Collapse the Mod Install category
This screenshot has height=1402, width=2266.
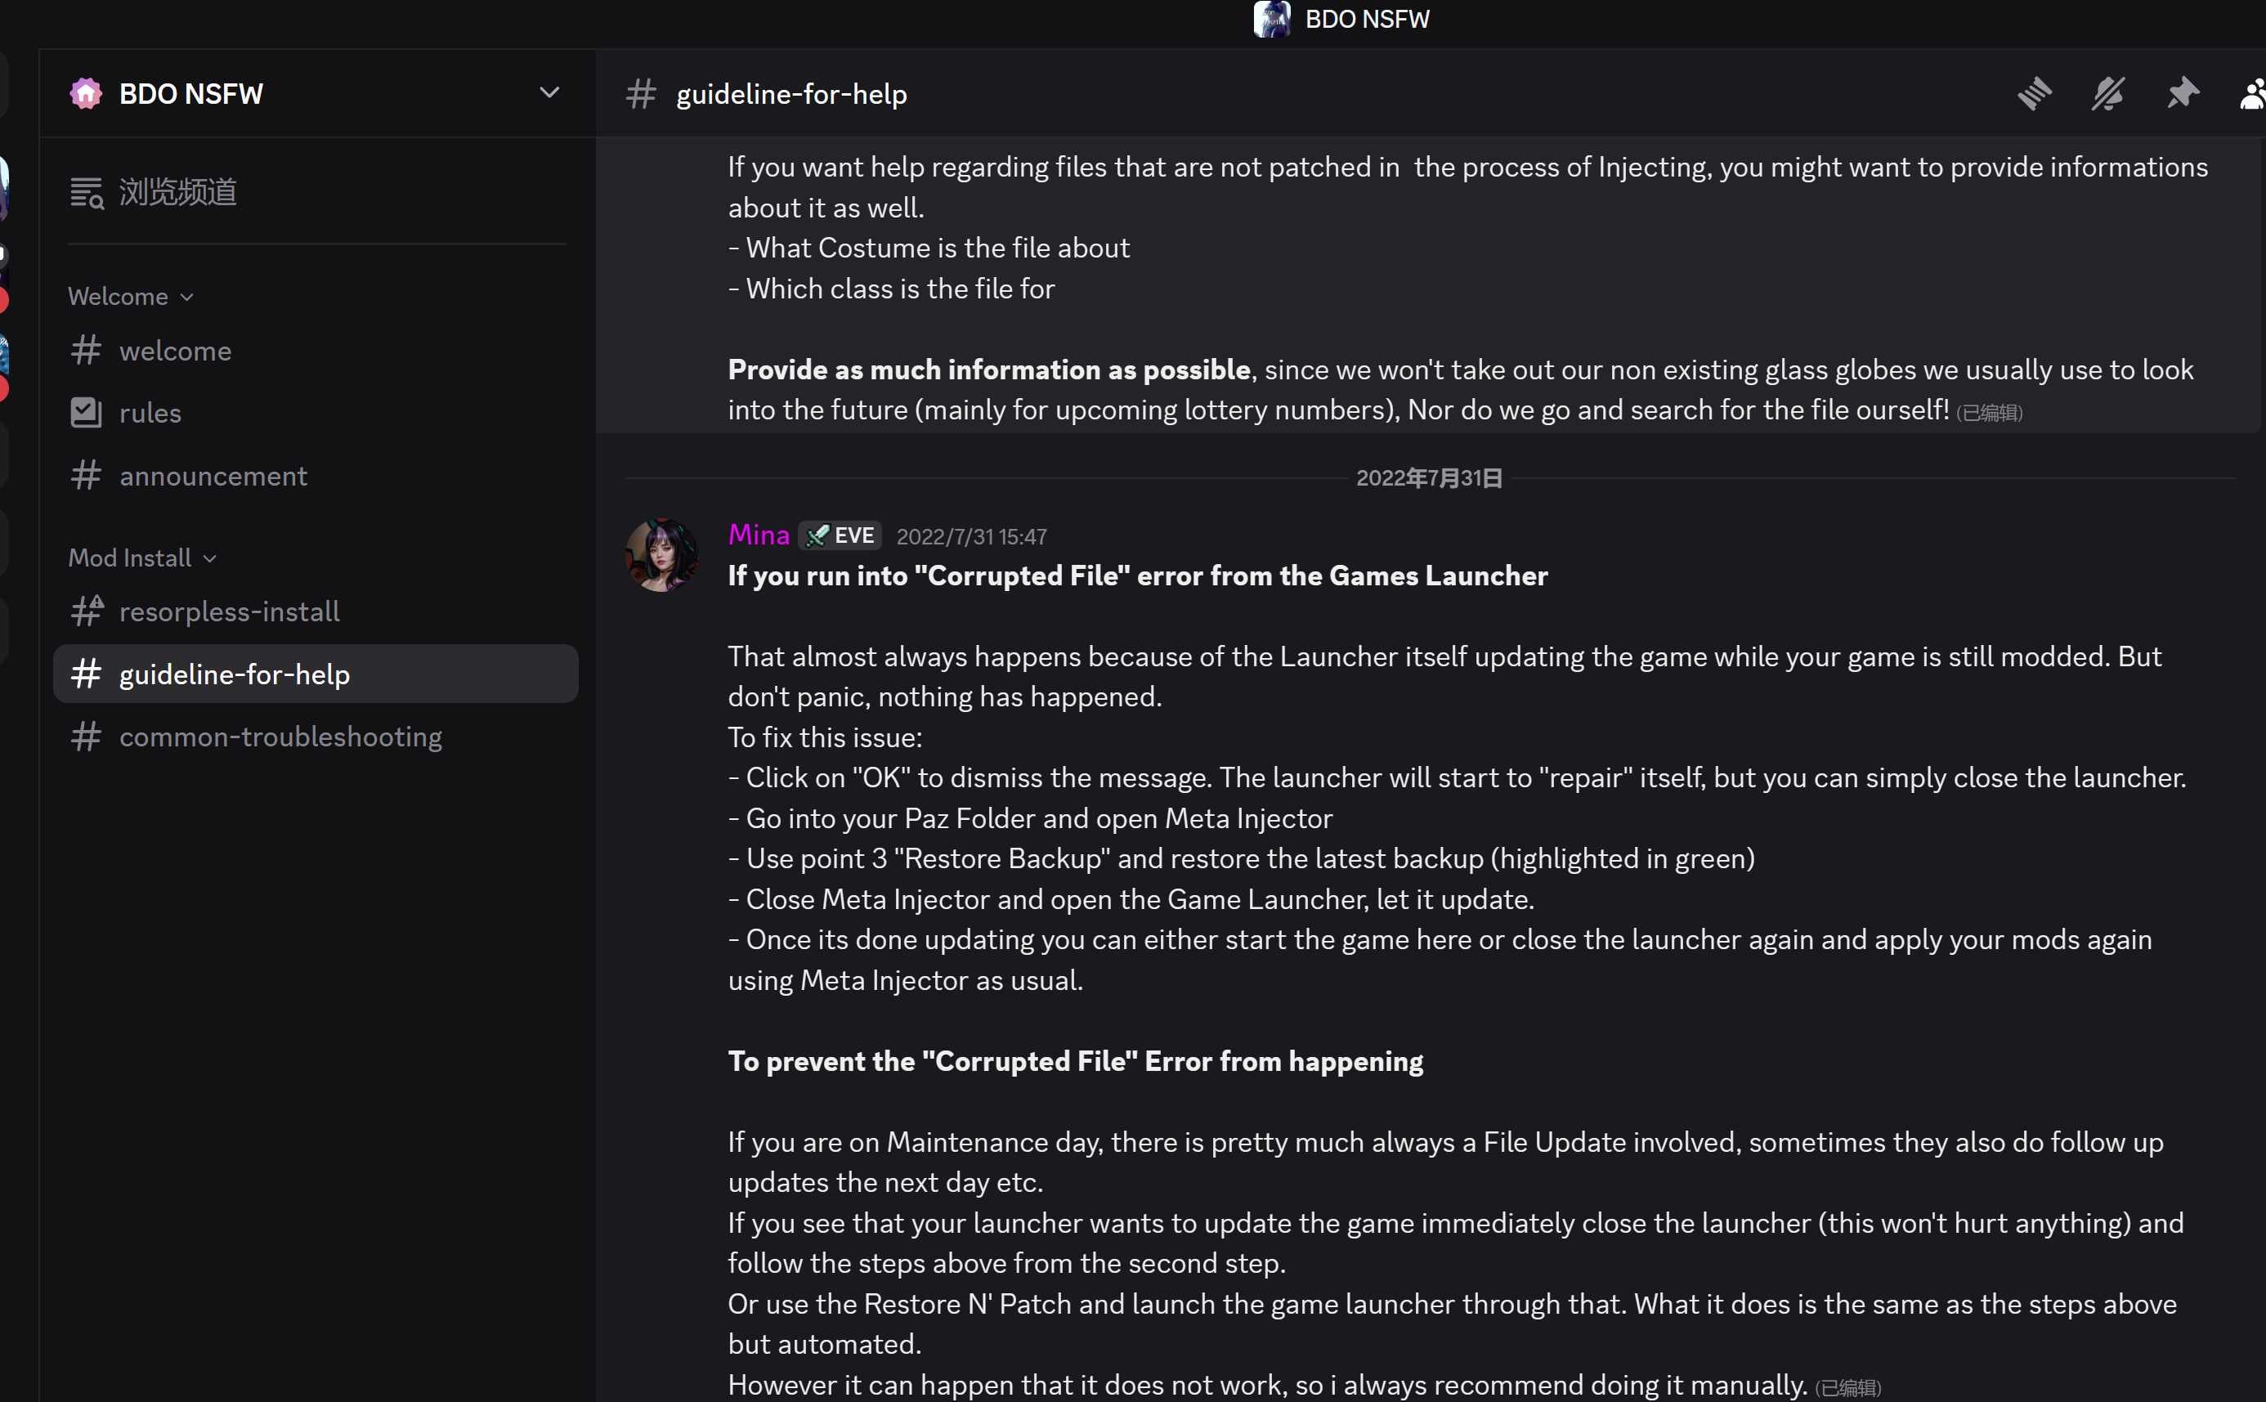[142, 558]
